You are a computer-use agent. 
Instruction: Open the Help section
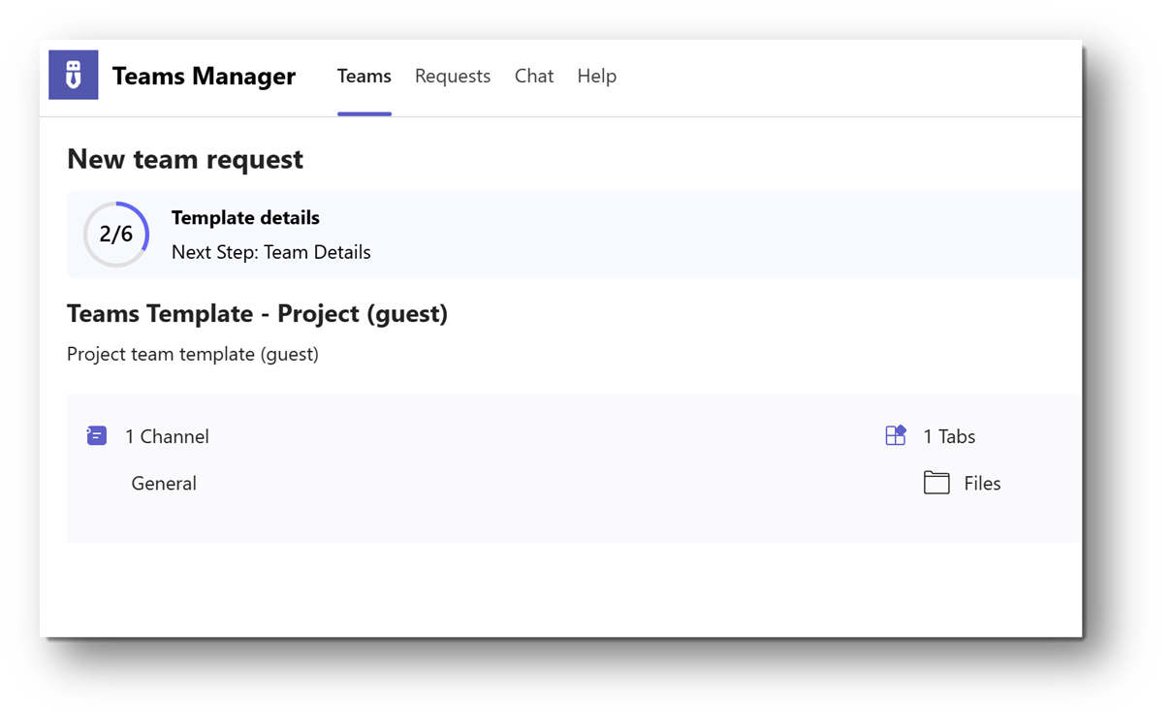click(597, 76)
